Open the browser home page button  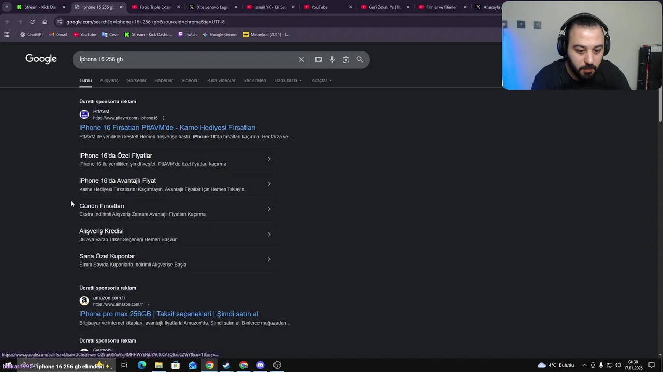[45, 22]
